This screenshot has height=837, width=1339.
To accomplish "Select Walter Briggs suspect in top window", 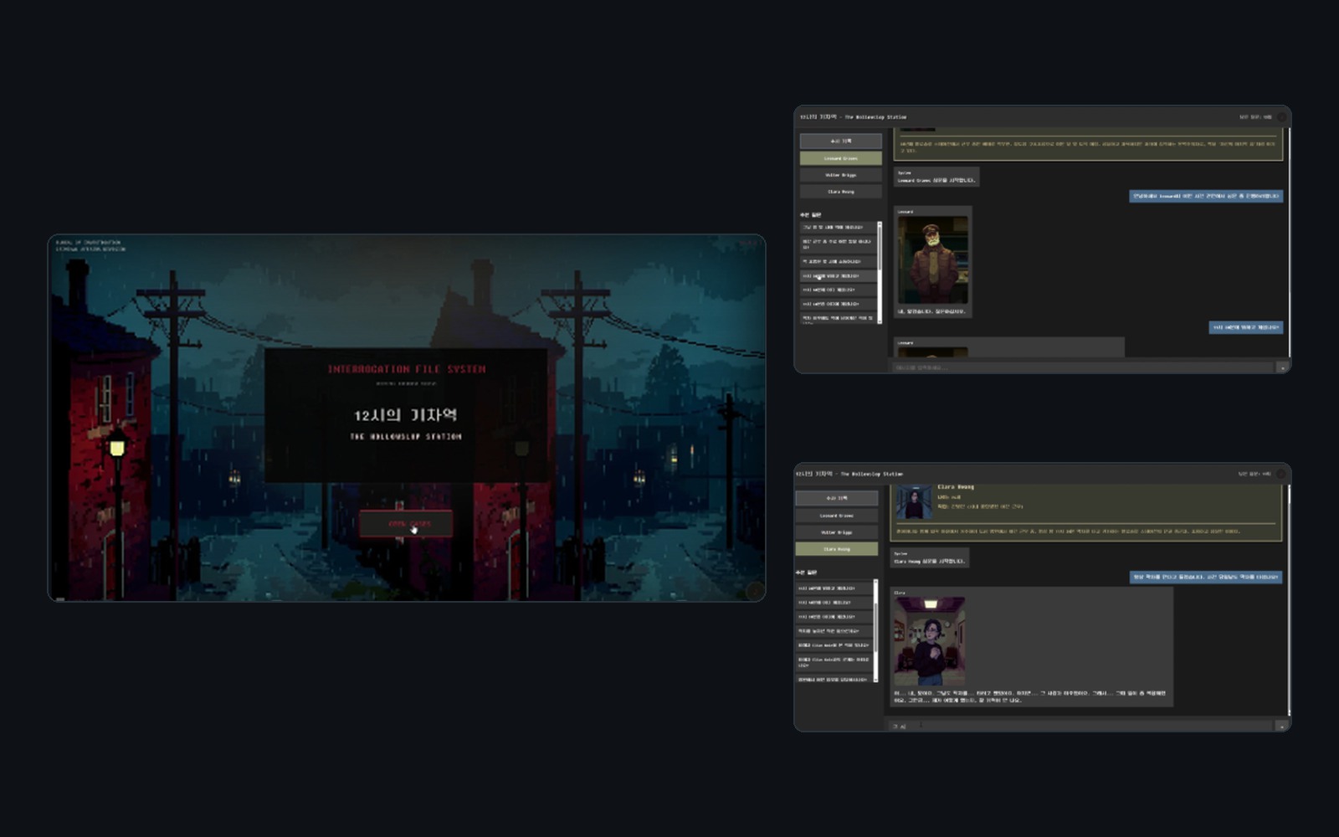I will (840, 175).
